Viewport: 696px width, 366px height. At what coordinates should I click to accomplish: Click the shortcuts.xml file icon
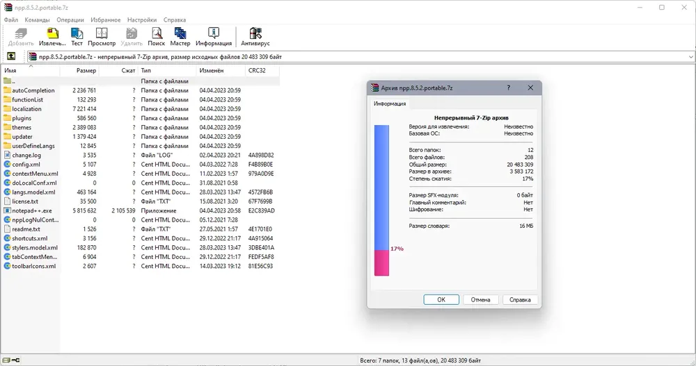(x=7, y=238)
